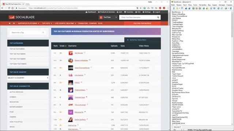Create new document in Balabolka toolbar
Screen dimensions: 234x131
tap(174, 8)
